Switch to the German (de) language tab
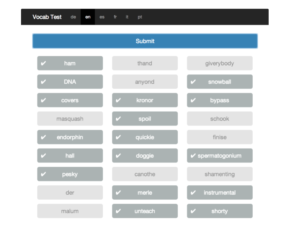The image size is (288, 231). [x=73, y=17]
